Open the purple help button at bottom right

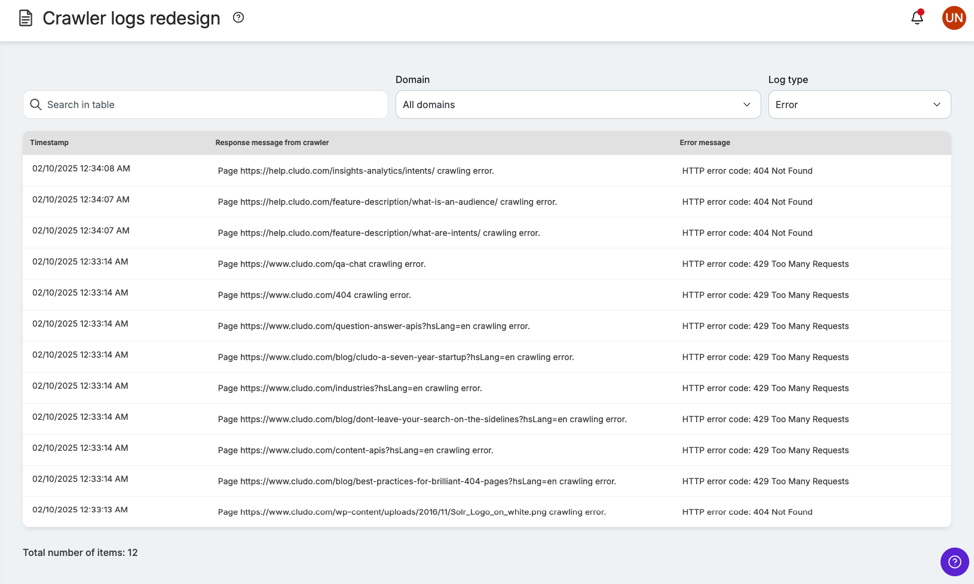click(x=954, y=562)
